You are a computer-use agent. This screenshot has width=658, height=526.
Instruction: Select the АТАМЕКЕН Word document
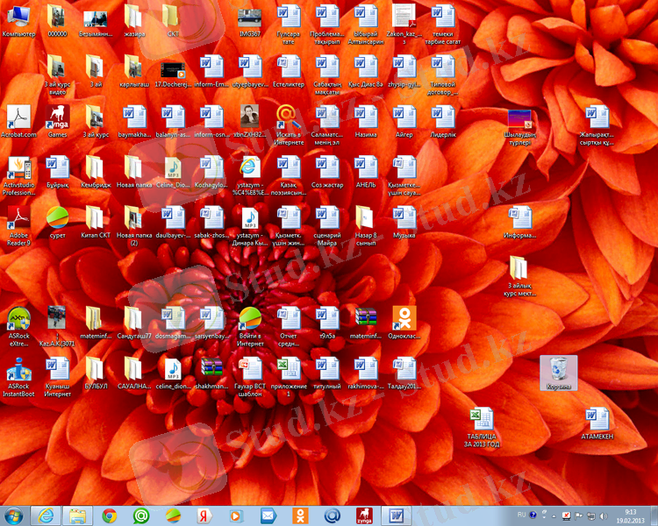coord(597,418)
